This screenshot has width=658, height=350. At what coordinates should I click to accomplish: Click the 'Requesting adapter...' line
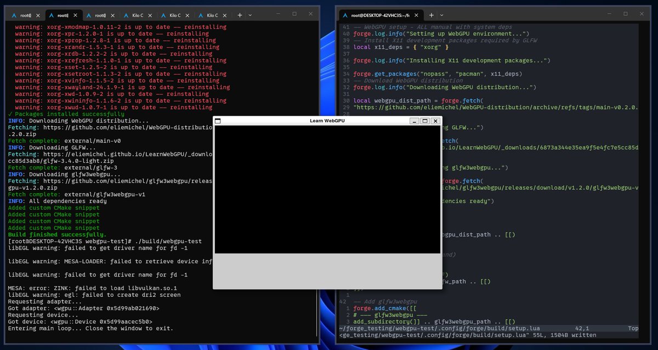click(x=46, y=302)
